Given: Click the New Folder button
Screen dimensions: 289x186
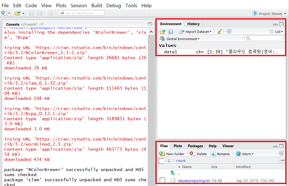Looking at the screenshot, I should pos(172,154).
